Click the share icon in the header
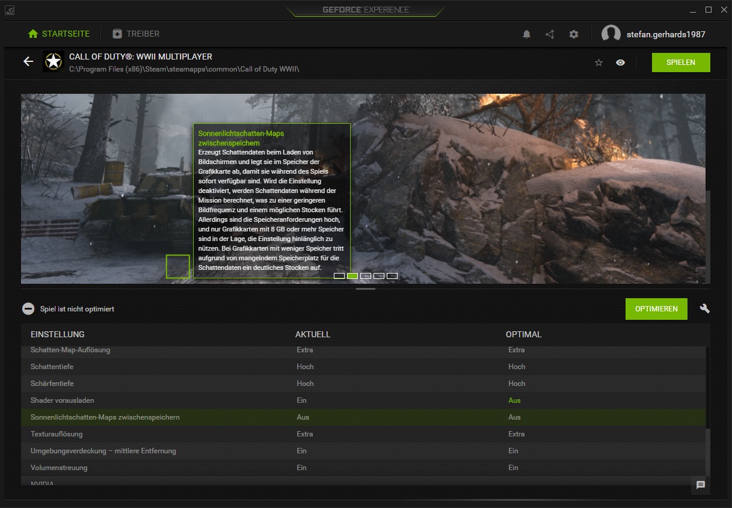732x508 pixels. 549,34
